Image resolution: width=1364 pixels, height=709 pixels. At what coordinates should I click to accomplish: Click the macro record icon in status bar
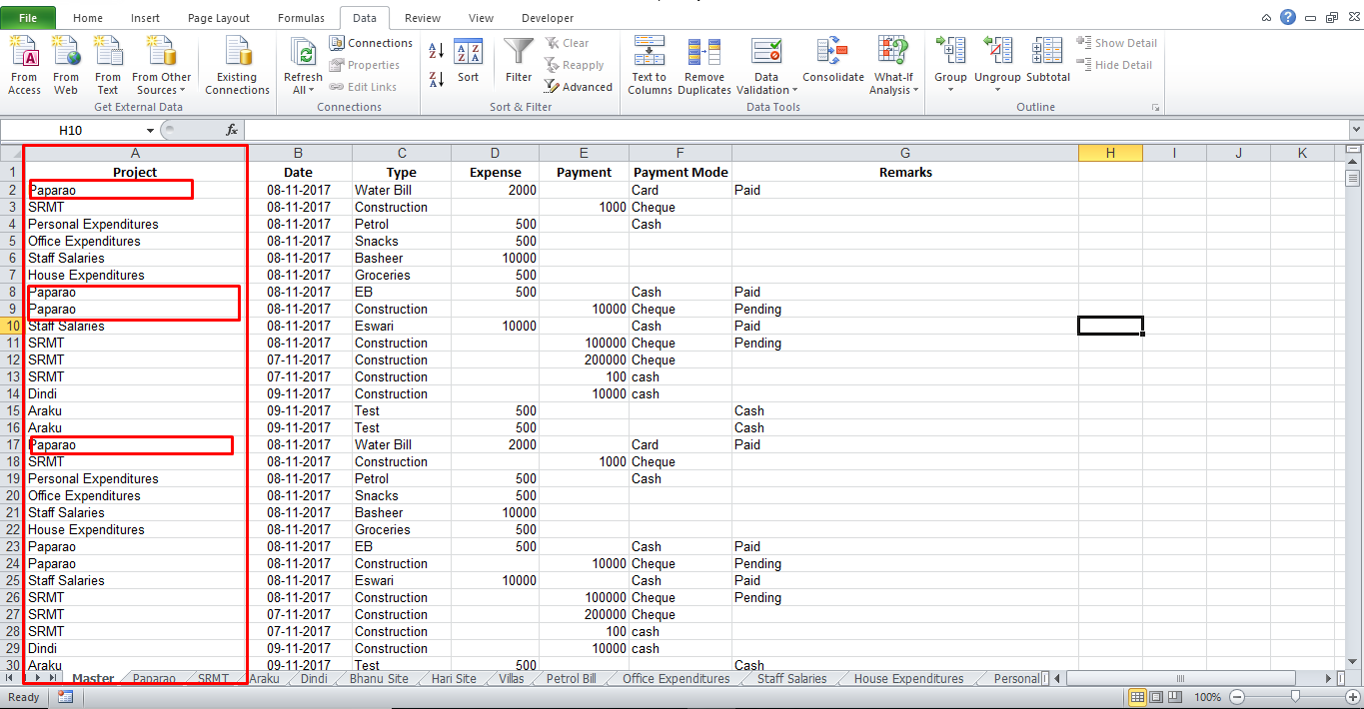[65, 697]
